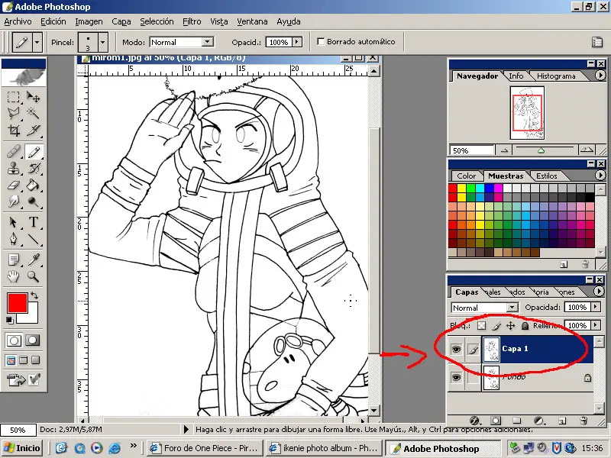Image resolution: width=611 pixels, height=458 pixels.
Task: Select the Eraser tool
Action: click(x=13, y=185)
